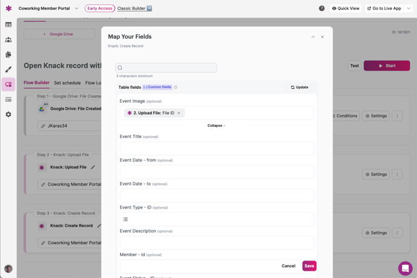The height and width of the screenshot is (278, 417).
Task: Open the Settings gear sidebar icon
Action: (x=8, y=114)
